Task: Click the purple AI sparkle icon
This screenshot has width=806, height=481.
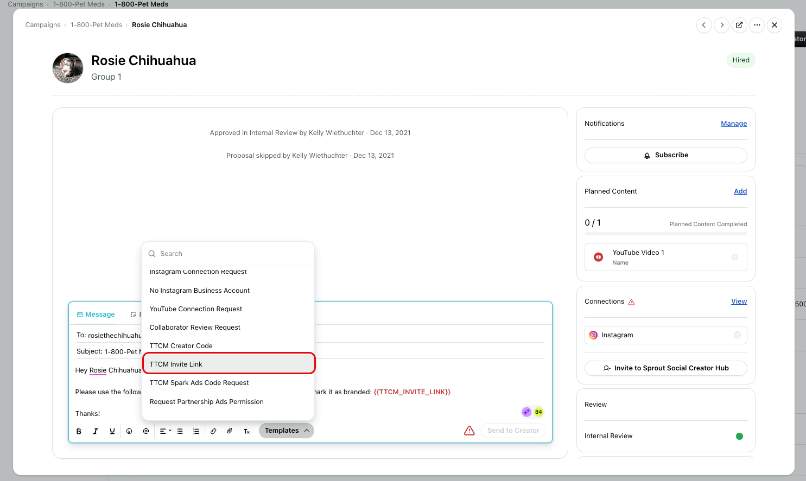Action: 526,412
